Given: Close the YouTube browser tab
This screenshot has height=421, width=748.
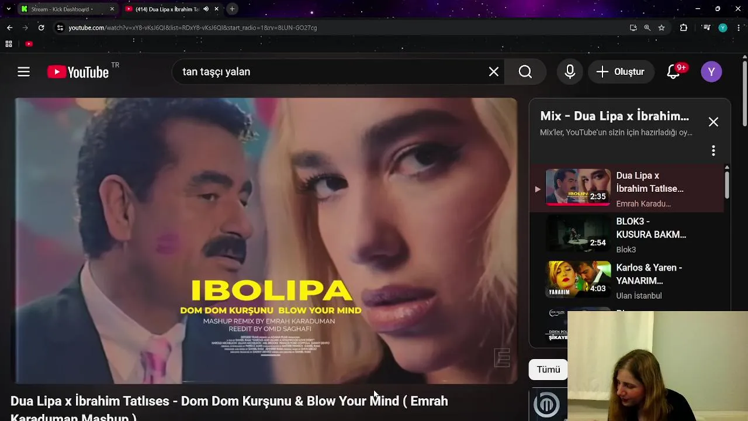Looking at the screenshot, I should tap(217, 9).
